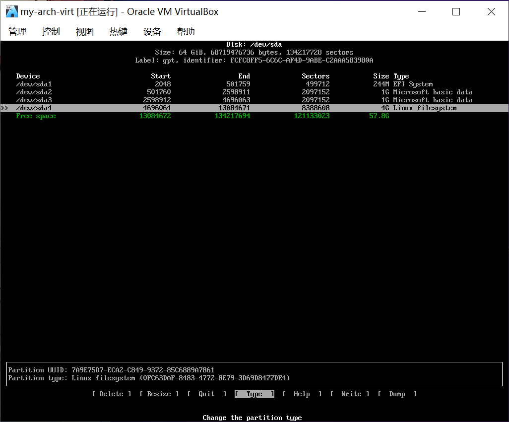Screen dimensions: 509x422
Task: Activate the highlighted Type option
Action: point(254,394)
